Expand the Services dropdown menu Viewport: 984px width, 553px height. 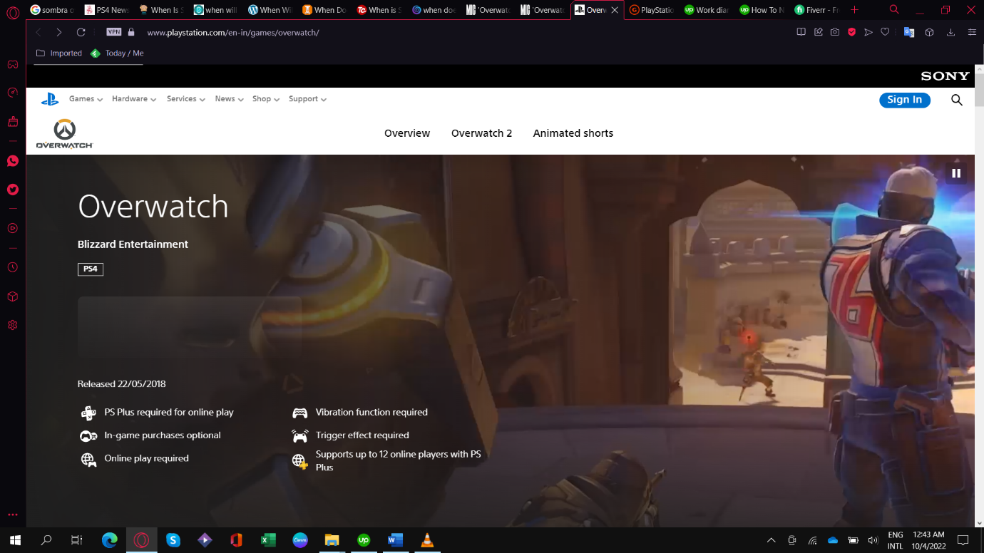click(186, 99)
